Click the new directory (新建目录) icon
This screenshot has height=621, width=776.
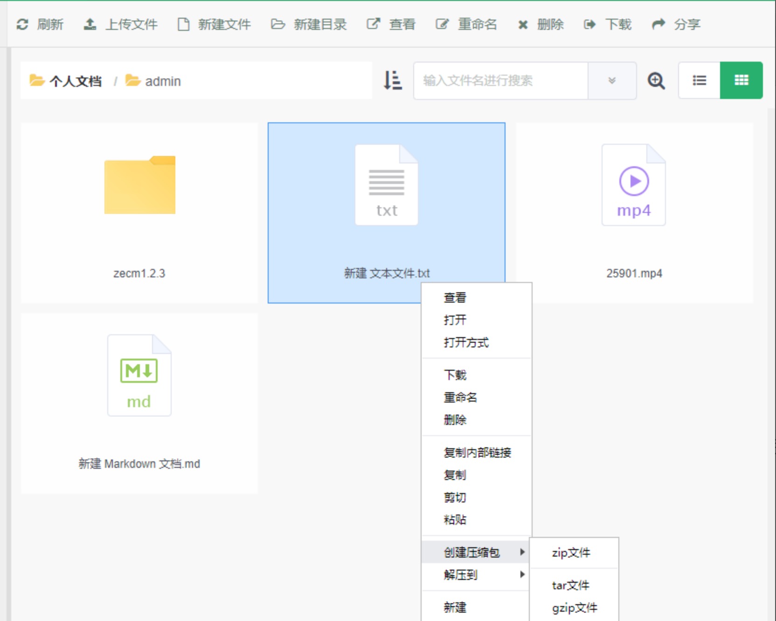[x=278, y=24]
